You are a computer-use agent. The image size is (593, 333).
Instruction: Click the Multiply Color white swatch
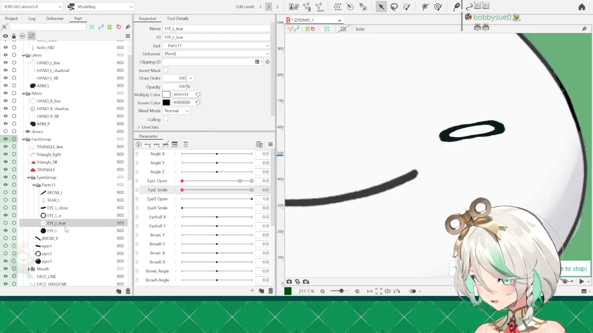(166, 95)
